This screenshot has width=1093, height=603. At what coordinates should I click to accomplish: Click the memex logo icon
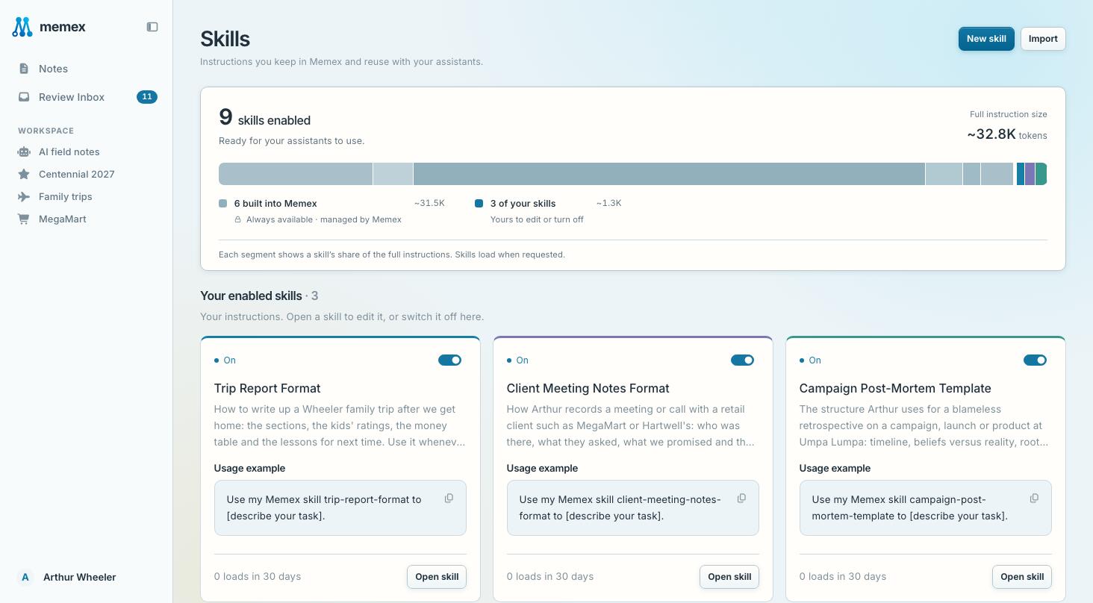(22, 27)
